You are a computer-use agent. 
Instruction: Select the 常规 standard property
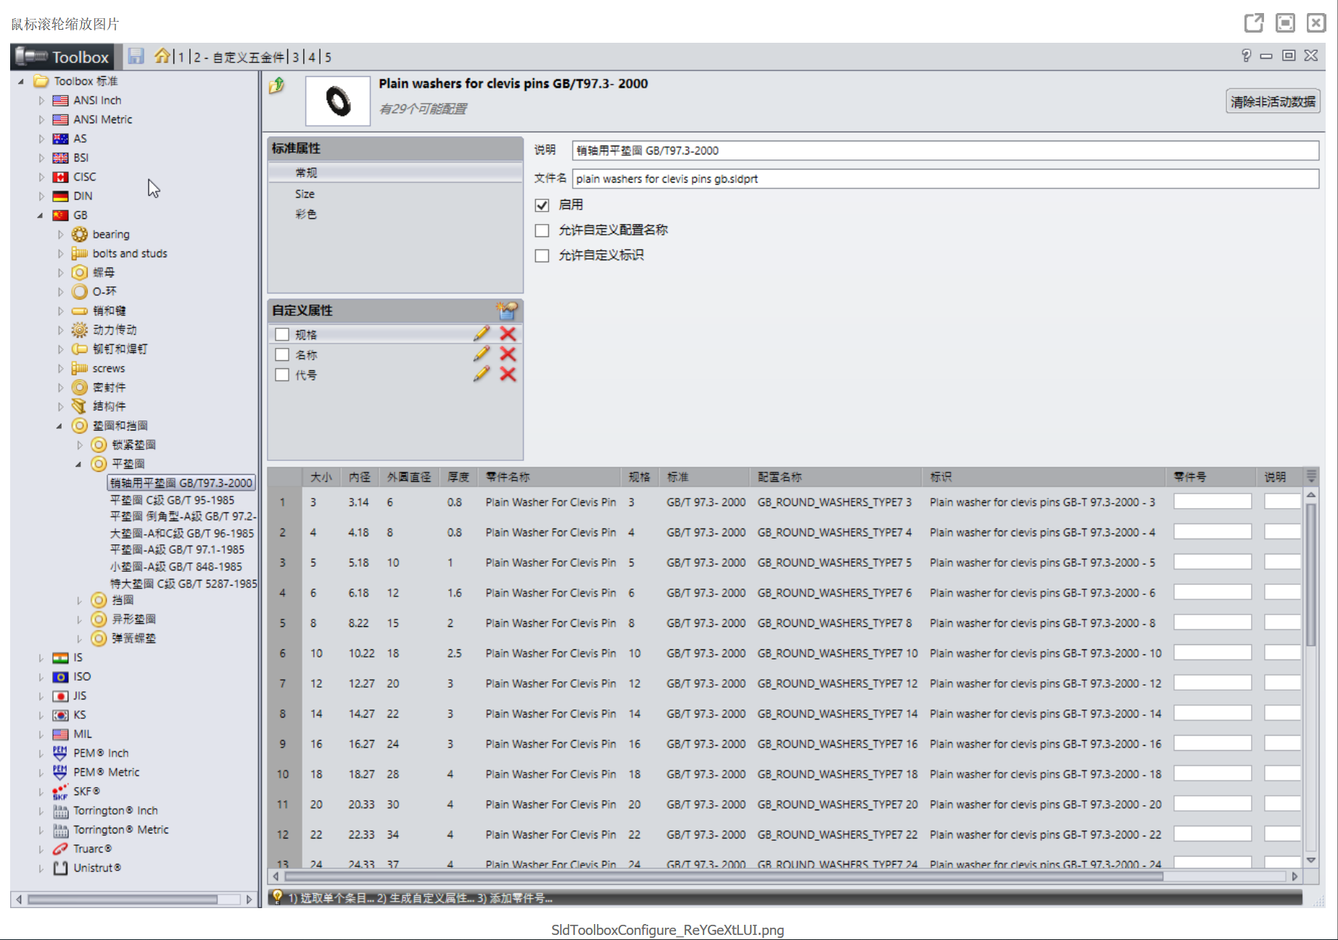point(396,172)
